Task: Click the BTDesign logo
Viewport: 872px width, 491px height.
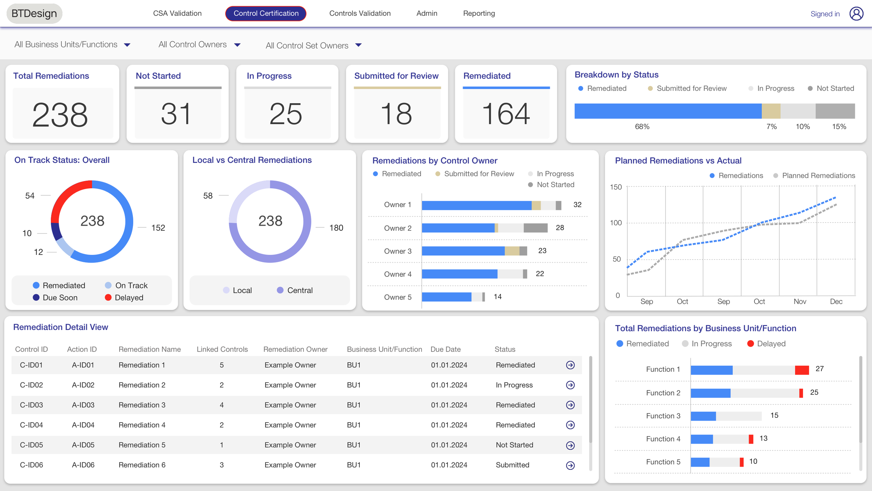Action: (x=34, y=14)
